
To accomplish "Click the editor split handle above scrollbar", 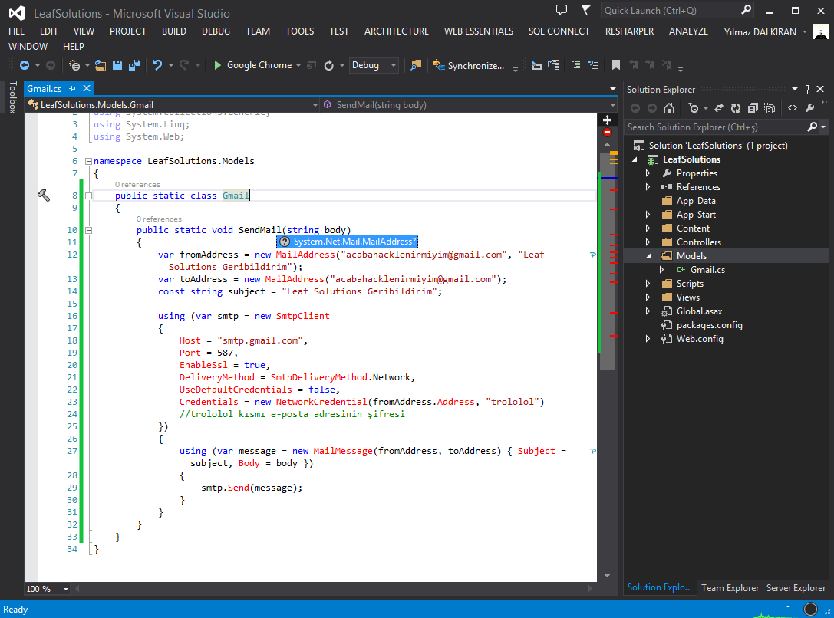I will (607, 120).
